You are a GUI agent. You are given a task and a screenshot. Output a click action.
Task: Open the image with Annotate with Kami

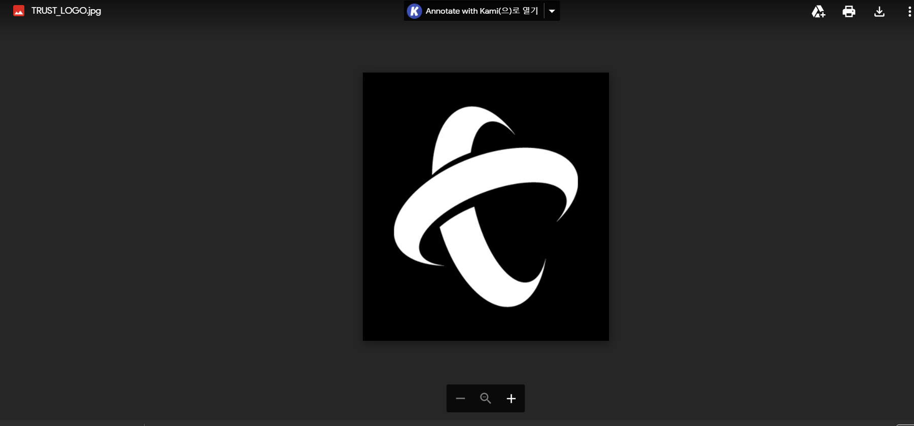tap(474, 11)
